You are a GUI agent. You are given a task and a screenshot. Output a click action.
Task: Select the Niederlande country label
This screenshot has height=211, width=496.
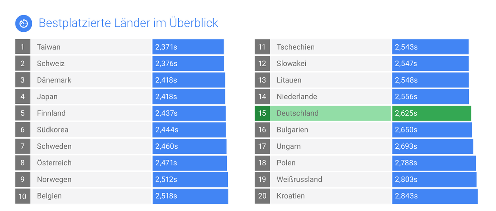pyautogui.click(x=297, y=97)
